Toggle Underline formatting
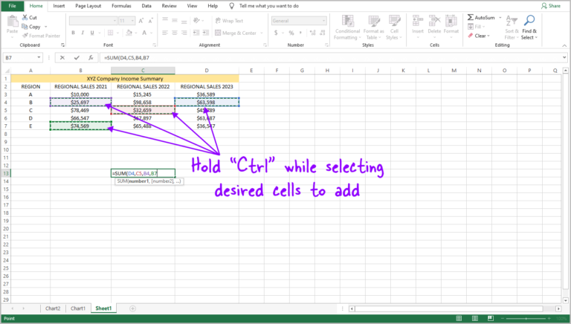 (92, 33)
